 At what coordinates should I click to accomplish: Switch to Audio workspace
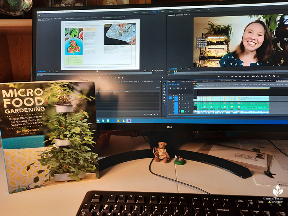pos(179,11)
